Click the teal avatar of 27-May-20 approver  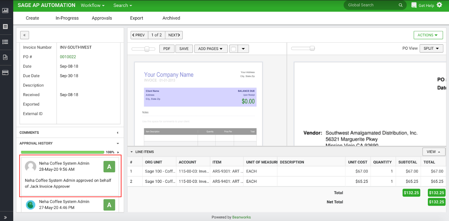tap(31, 205)
